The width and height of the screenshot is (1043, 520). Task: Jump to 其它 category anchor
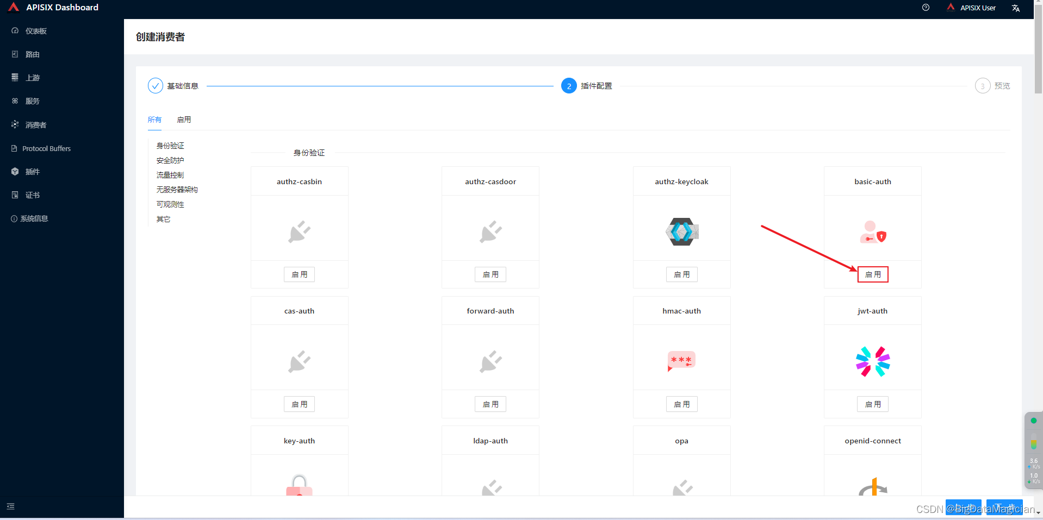point(164,219)
